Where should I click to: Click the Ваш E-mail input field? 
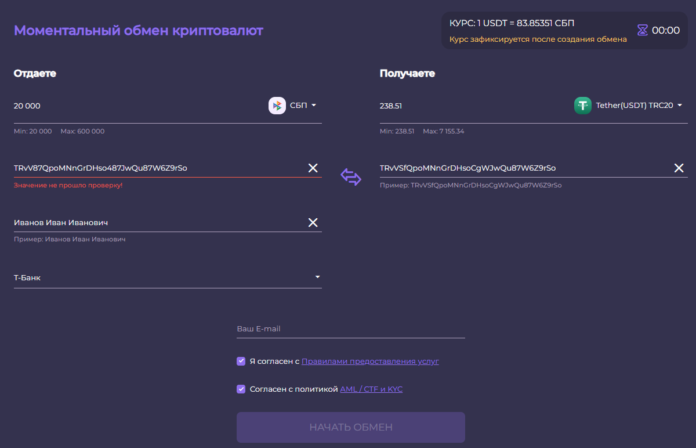pyautogui.click(x=351, y=328)
